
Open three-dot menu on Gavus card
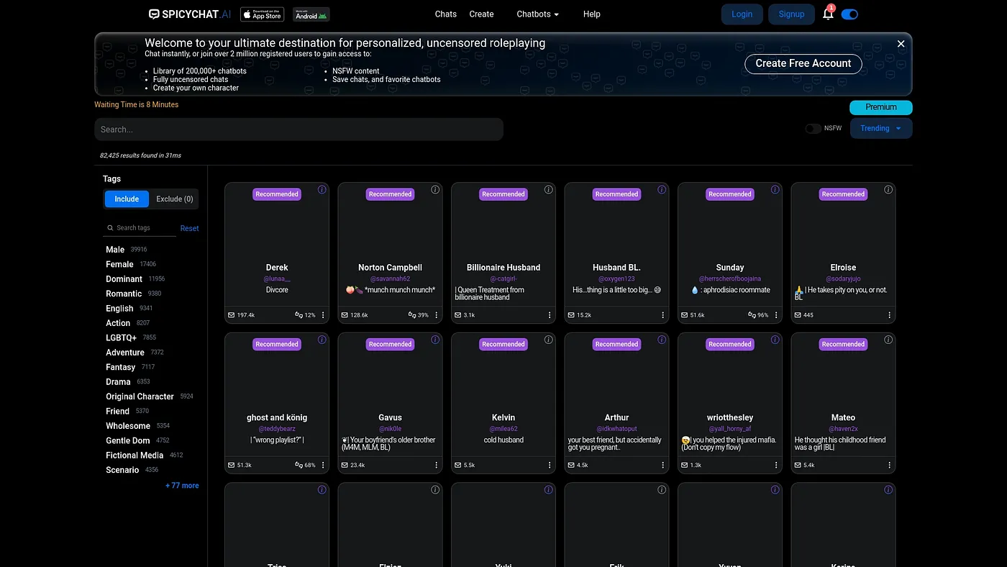(436, 466)
